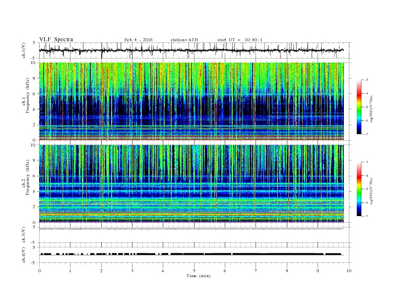Click the ch.2 spectrogram color bar

point(359,189)
